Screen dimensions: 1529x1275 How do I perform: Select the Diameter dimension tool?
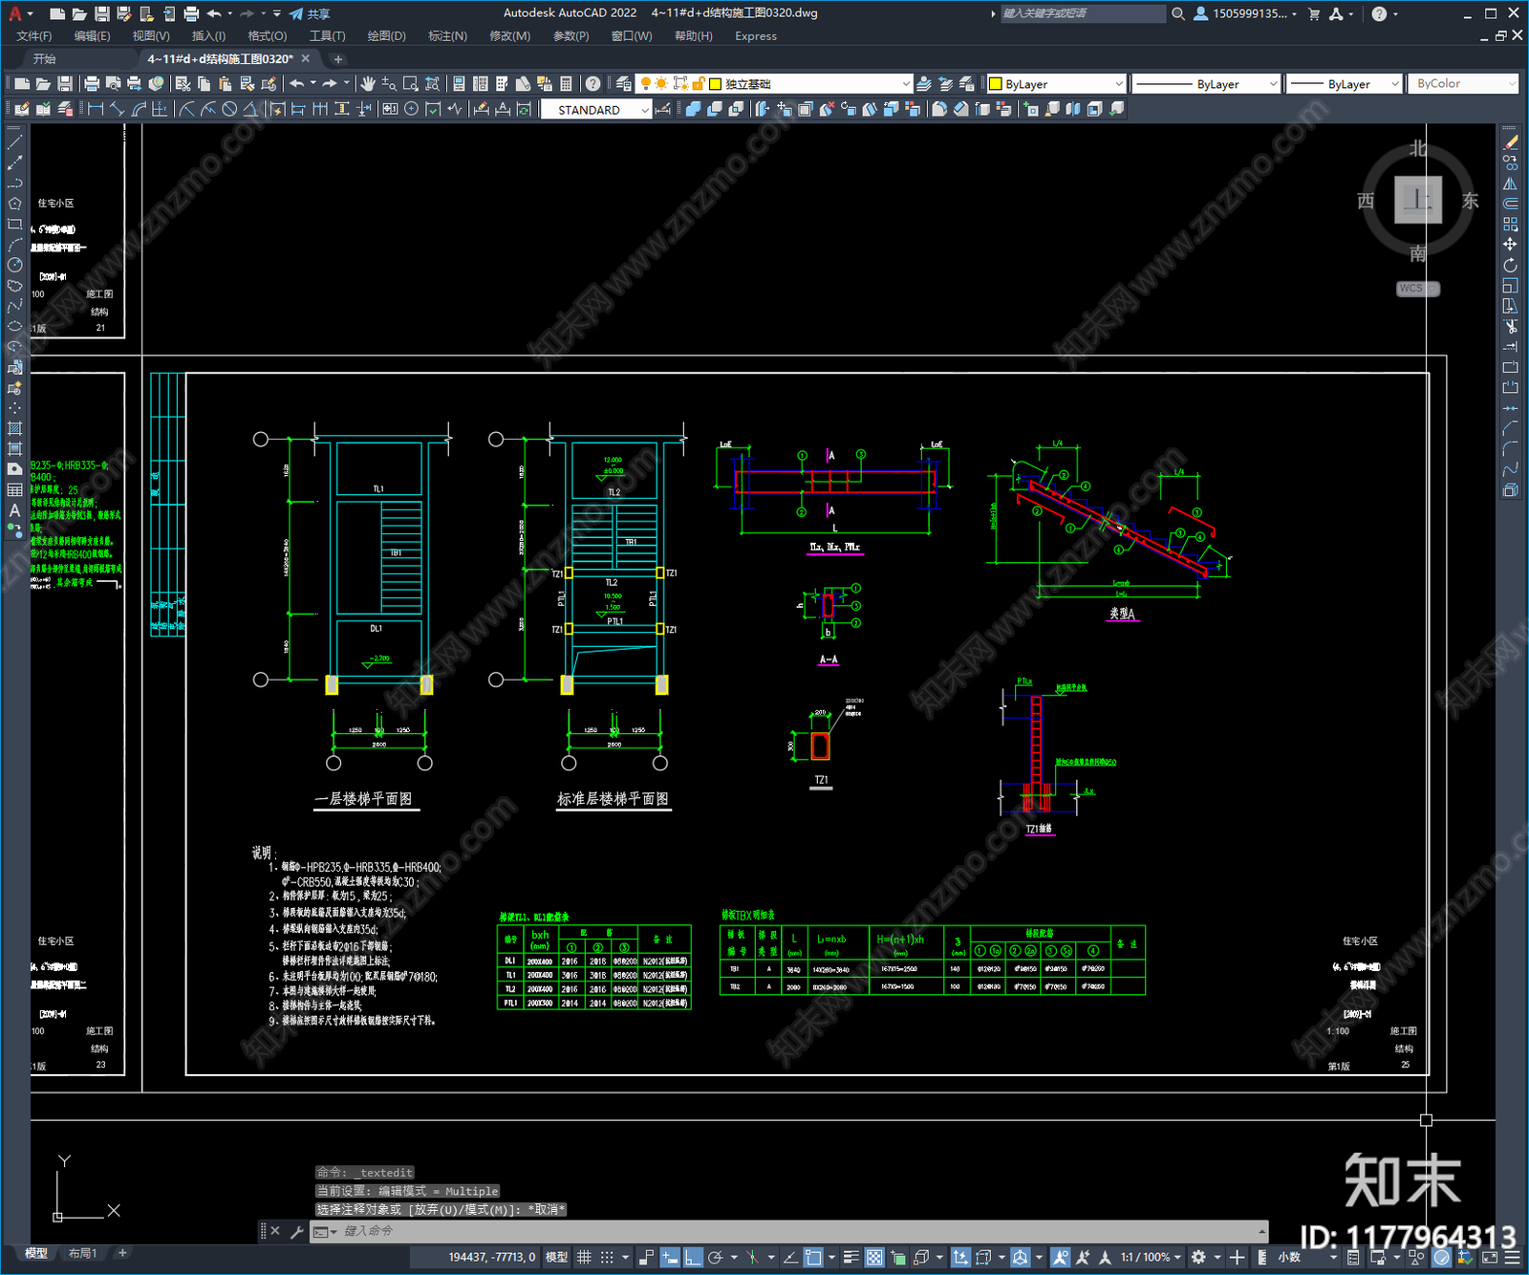[x=229, y=109]
